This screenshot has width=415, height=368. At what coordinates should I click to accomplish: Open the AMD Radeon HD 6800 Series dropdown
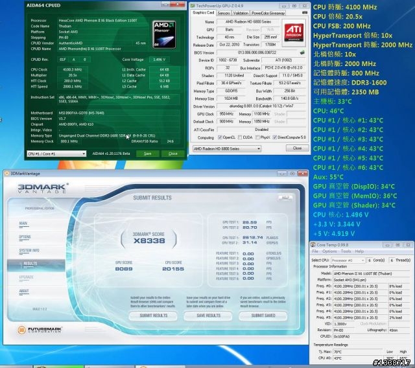point(227,148)
